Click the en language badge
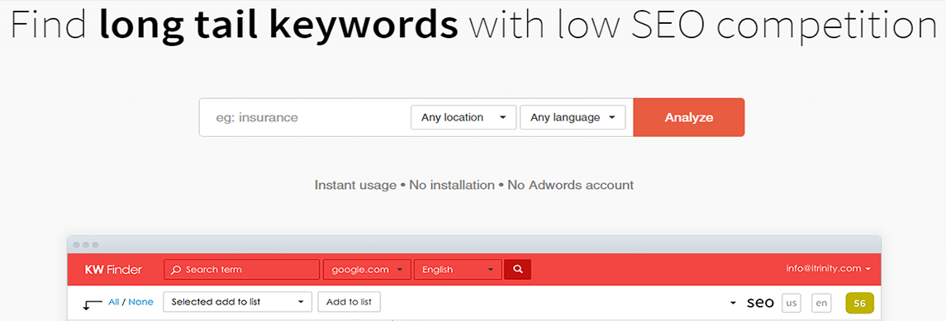The height and width of the screenshot is (321, 946). click(x=821, y=303)
